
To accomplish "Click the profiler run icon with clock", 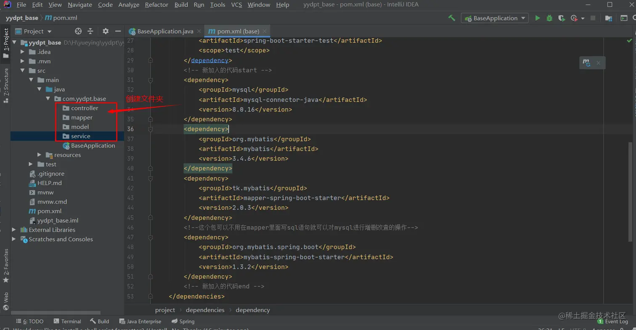I will point(574,18).
